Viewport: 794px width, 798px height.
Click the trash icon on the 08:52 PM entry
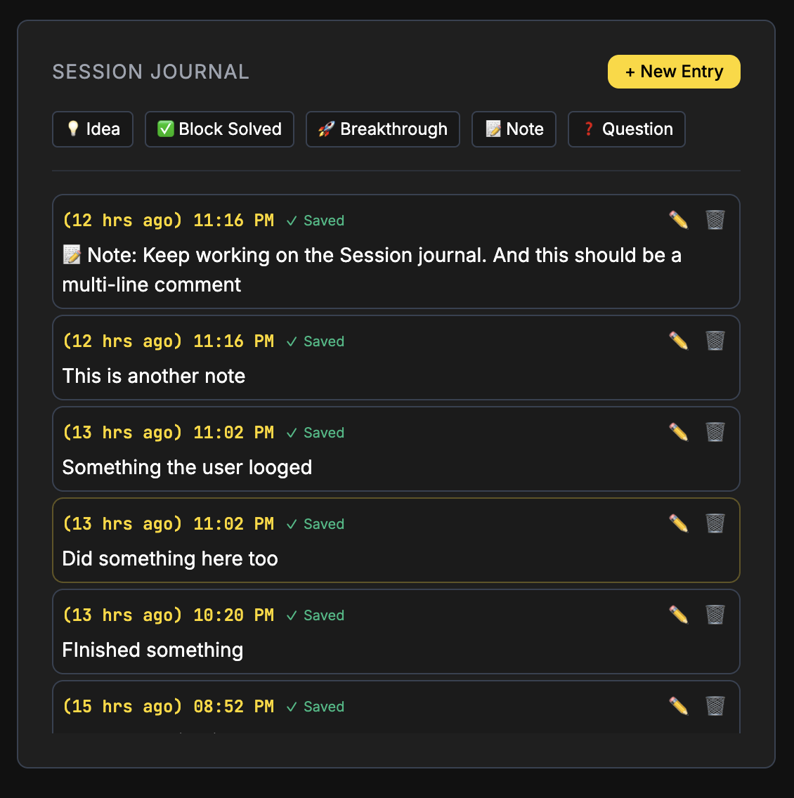715,706
